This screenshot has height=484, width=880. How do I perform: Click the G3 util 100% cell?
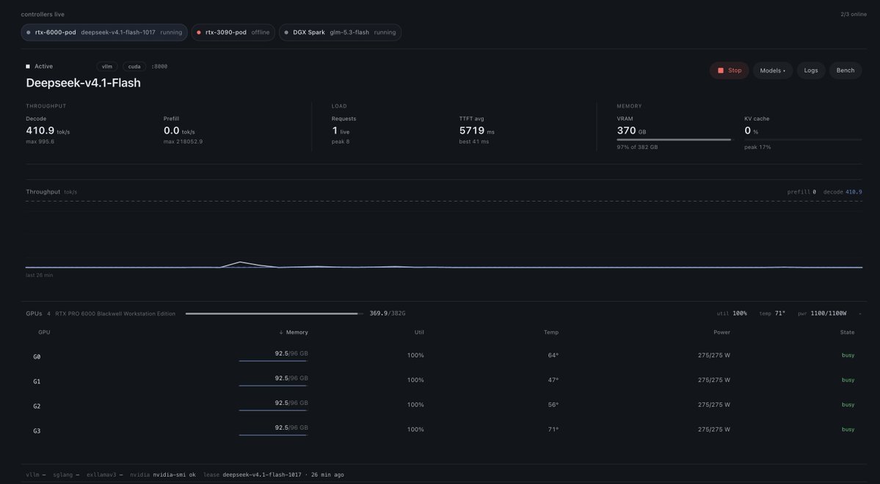pos(415,430)
